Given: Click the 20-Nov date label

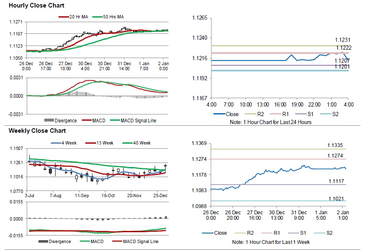Looking at the screenshot, I should (x=134, y=195).
